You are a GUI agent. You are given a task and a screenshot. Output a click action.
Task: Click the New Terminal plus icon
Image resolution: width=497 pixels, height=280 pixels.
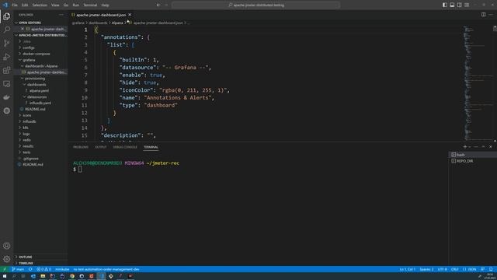pos(464,147)
